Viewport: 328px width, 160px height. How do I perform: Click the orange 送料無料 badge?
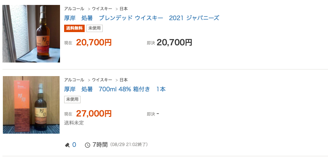74,28
